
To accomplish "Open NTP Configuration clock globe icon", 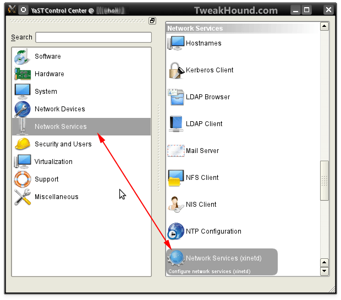I will point(175,231).
